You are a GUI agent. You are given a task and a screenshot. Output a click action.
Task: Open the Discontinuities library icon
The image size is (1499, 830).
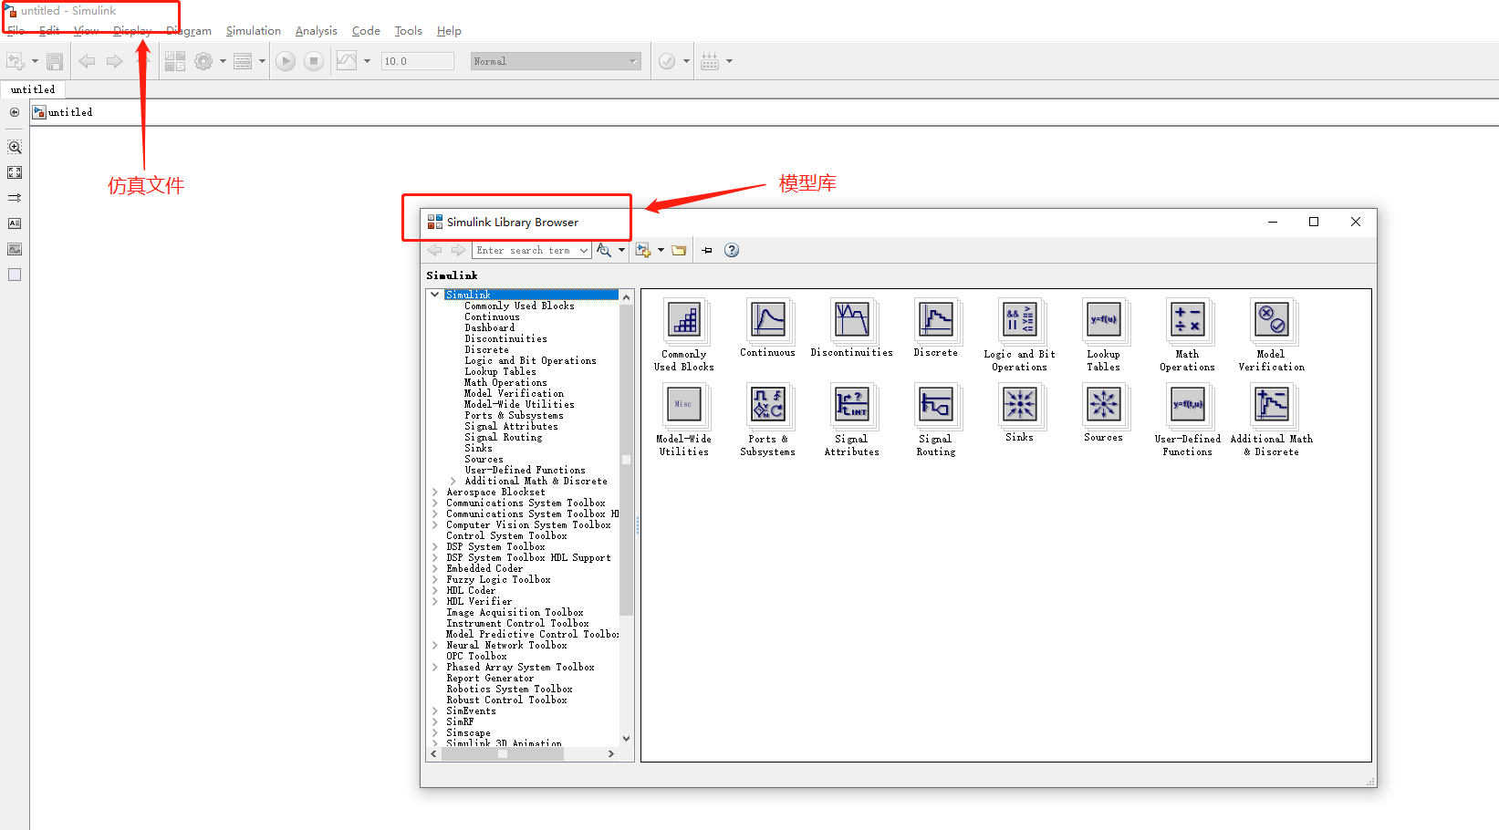point(852,320)
